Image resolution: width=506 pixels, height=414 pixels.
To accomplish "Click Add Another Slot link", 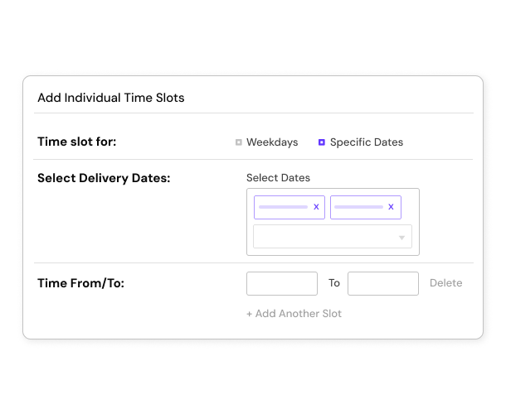I will point(294,314).
